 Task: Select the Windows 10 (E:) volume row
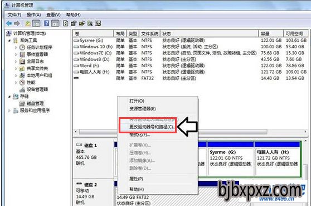tap(191, 47)
